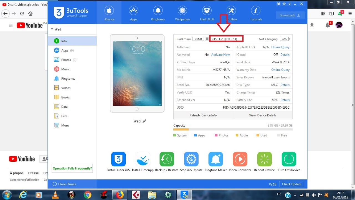Click the Operation Fails Frequently button
This screenshot has height=200, width=355.
tap(72, 168)
